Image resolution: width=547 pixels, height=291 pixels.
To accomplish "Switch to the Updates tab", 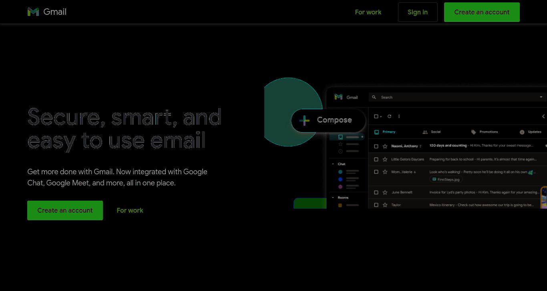I will click(531, 132).
